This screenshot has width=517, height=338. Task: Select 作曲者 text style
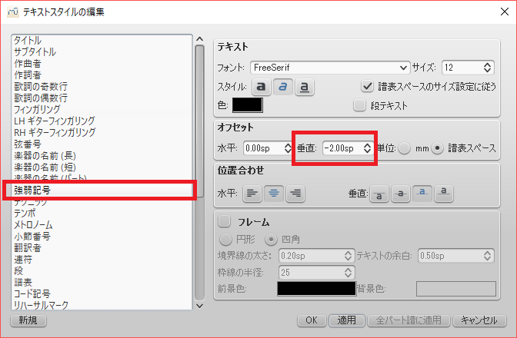(102, 64)
